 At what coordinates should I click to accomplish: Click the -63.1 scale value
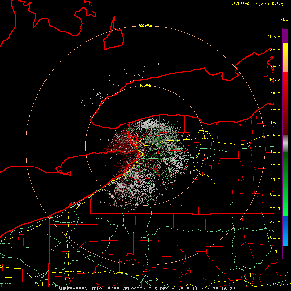(274, 194)
